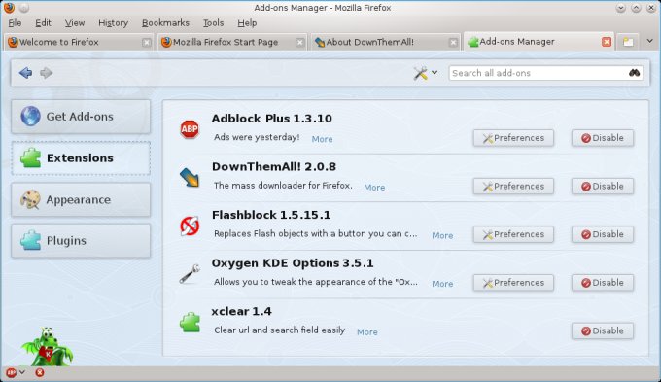This screenshot has height=382, width=661.
Task: Disable the Flashblock extension
Action: (x=603, y=234)
